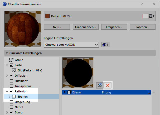Close the Oberflächenmaterialien dialog
This screenshot has width=160, height=115.
(x=154, y=4)
